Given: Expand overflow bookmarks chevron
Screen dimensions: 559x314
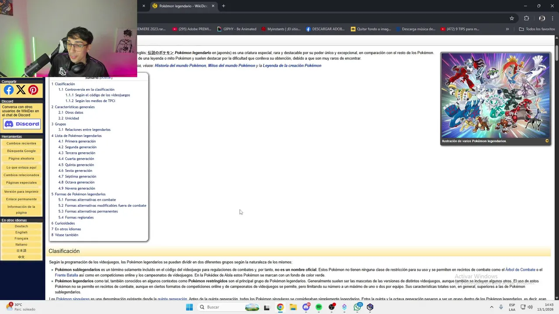Looking at the screenshot, I should coord(507,29).
